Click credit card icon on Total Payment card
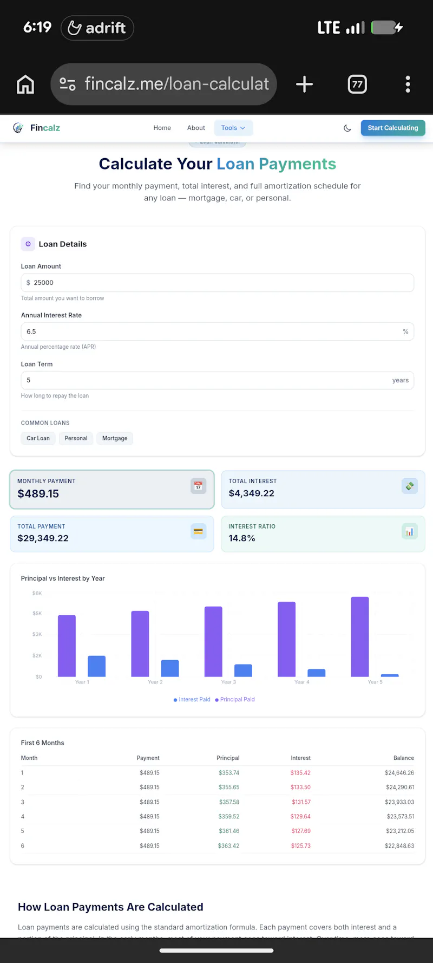433x963 pixels. click(198, 531)
